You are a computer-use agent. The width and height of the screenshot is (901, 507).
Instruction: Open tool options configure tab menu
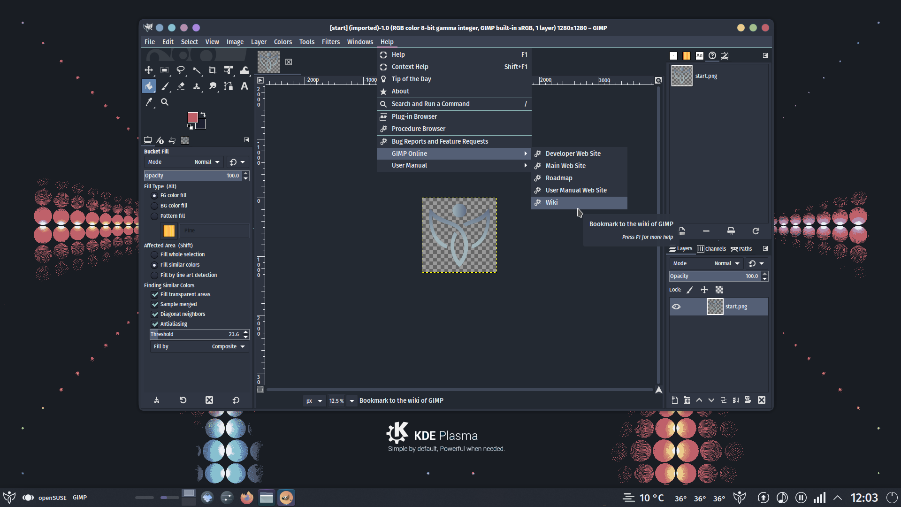246,140
